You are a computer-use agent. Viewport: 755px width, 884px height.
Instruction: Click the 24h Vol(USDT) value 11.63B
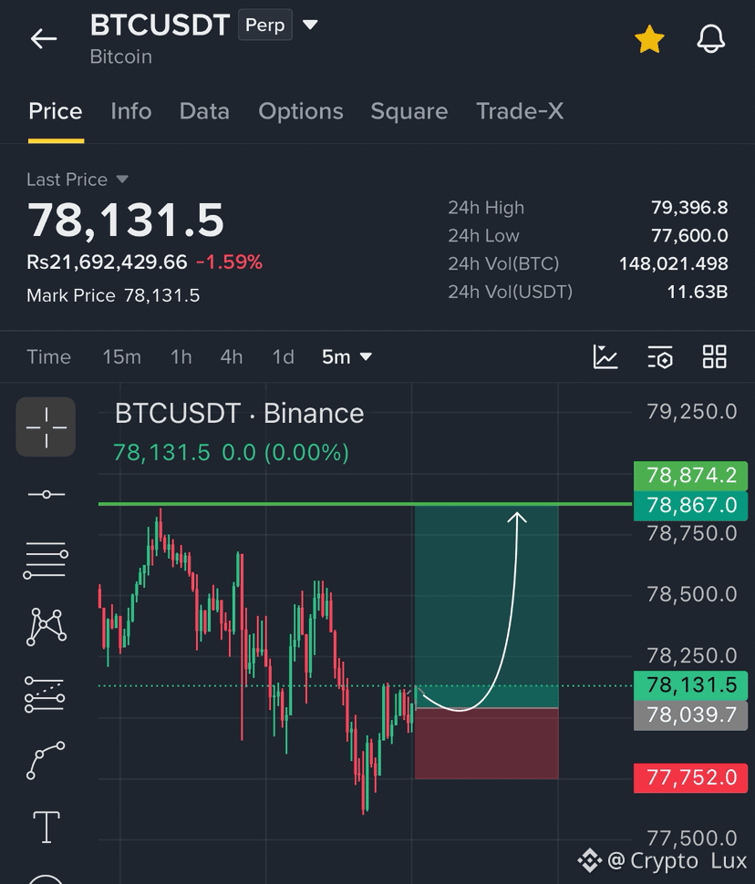(x=698, y=292)
